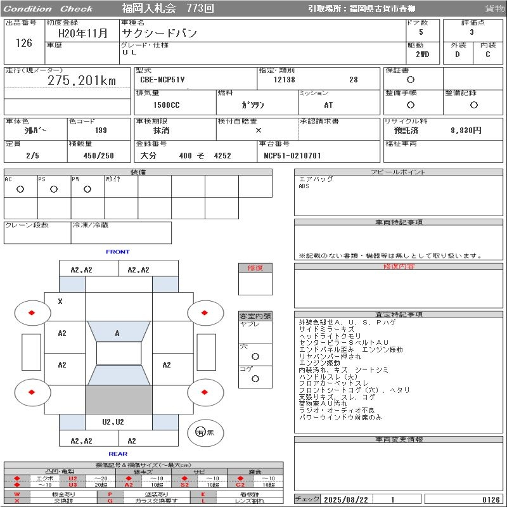
Task: Click the model code CBE-NCP51V
Action: click(162, 80)
